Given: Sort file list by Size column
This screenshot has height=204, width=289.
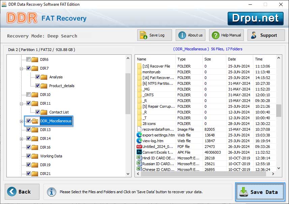Looking at the screenshot, I should 214,59.
